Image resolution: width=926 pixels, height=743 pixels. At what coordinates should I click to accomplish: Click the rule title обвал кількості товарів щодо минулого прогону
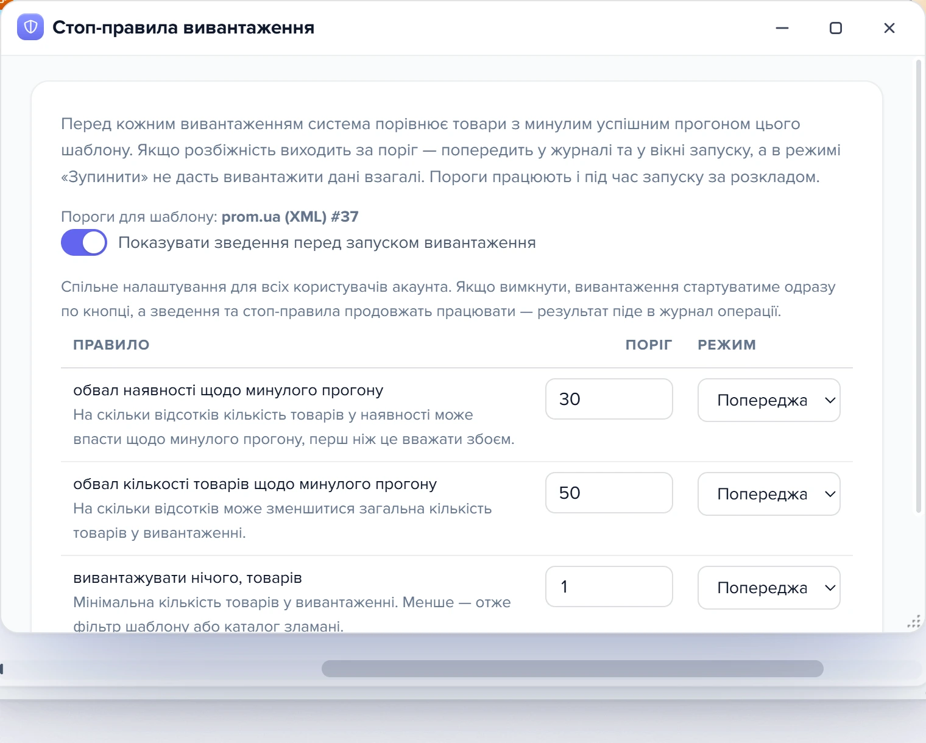255,484
